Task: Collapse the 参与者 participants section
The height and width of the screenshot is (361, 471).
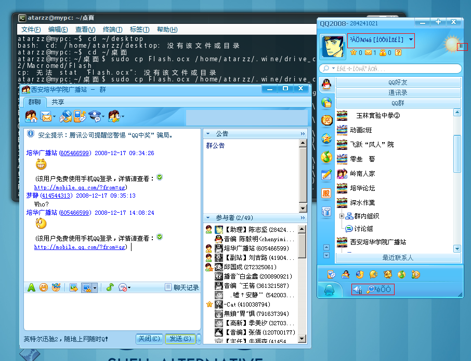Action: coord(208,218)
